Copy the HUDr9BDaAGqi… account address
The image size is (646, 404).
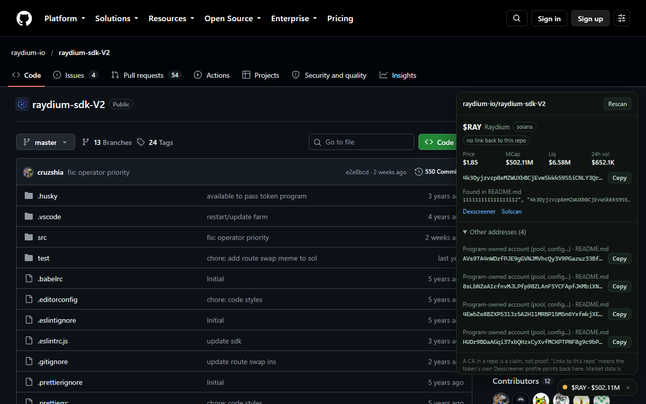[619, 342]
